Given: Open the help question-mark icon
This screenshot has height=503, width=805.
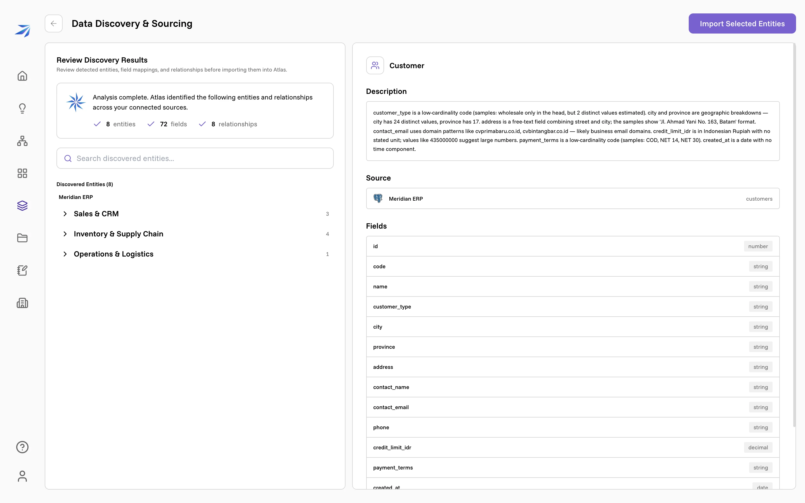Looking at the screenshot, I should click(22, 447).
